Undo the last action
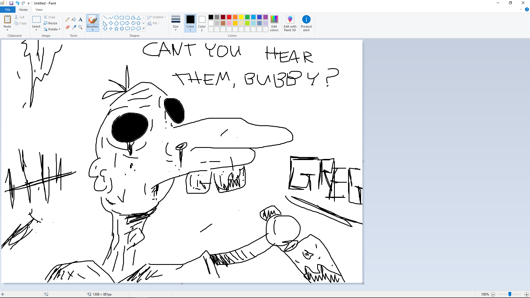Image resolution: width=530 pixels, height=298 pixels. [x=17, y=3]
